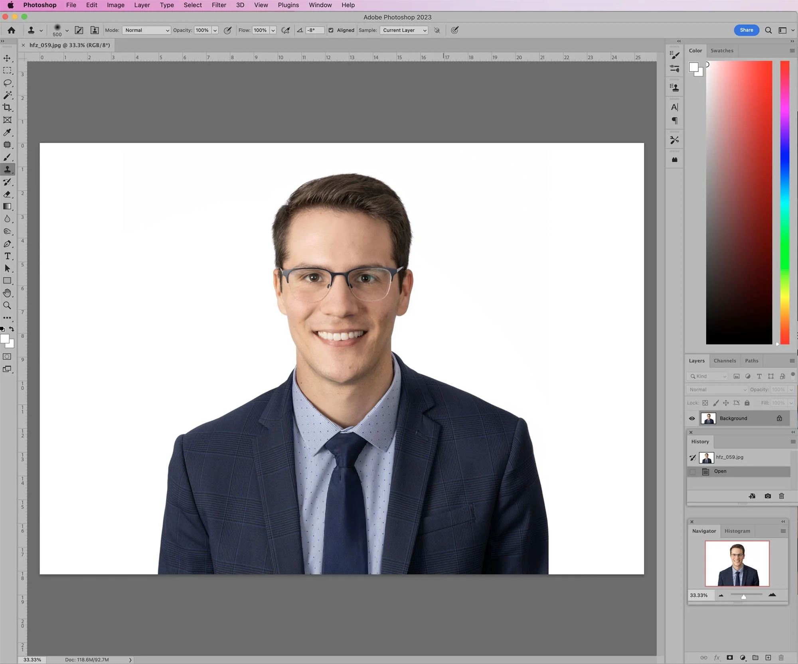
Task: Activate the Hand tool
Action: [x=7, y=293]
